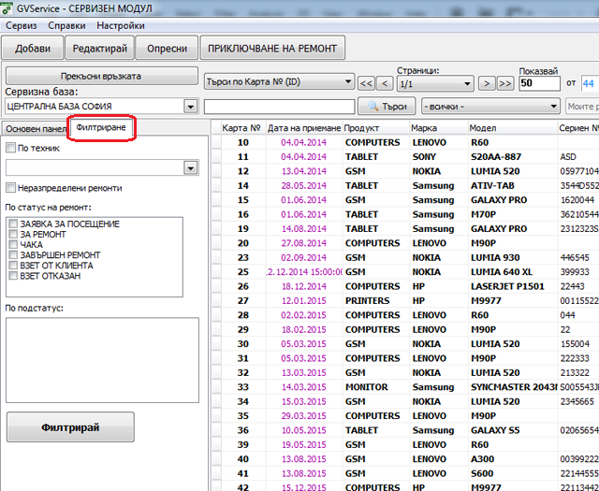The height and width of the screenshot is (491, 599).
Task: Sort by Марка column header
Action: [x=439, y=128]
